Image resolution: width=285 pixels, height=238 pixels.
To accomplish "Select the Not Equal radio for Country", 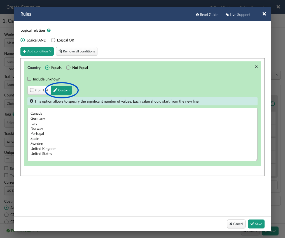I will pyautogui.click(x=68, y=68).
